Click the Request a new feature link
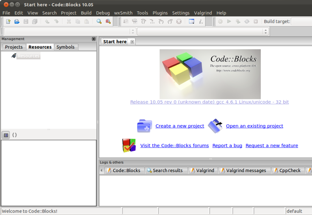Viewport: 312px width, 215px height. click(272, 146)
